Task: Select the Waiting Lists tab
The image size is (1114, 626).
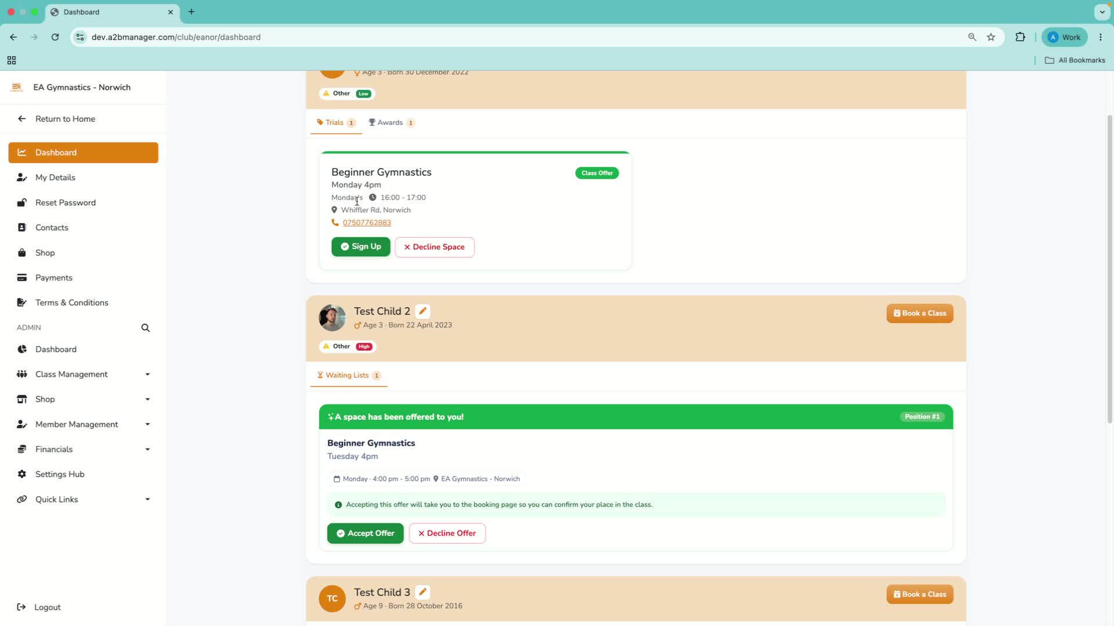Action: (x=349, y=376)
